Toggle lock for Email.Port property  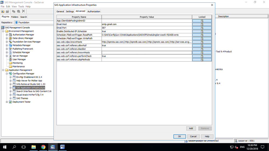pyautogui.click(x=202, y=28)
